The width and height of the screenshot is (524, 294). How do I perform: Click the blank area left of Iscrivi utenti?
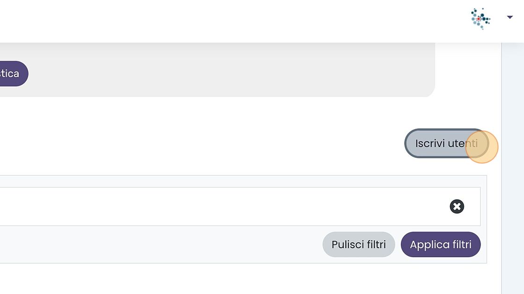pos(234,143)
